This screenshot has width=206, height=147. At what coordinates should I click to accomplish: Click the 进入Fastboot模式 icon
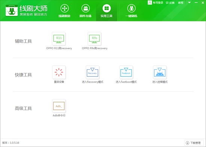[126, 72]
